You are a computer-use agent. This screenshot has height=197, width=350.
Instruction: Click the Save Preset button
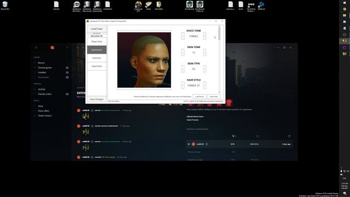tap(214, 97)
